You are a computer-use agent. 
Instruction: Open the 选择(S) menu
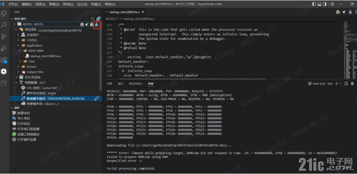40,4
